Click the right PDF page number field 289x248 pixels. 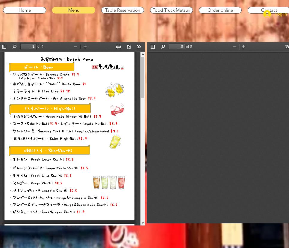(x=177, y=47)
